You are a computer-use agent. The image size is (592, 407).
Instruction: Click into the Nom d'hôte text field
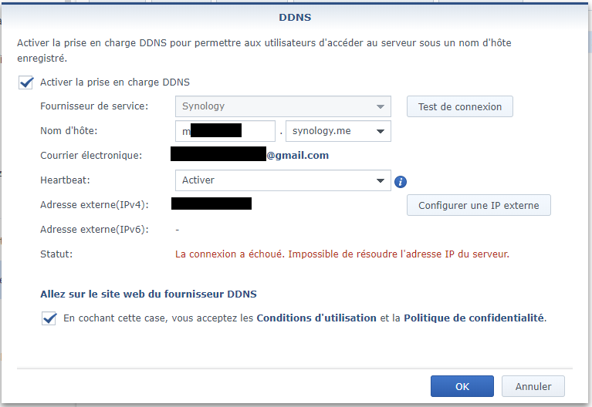pyautogui.click(x=225, y=131)
